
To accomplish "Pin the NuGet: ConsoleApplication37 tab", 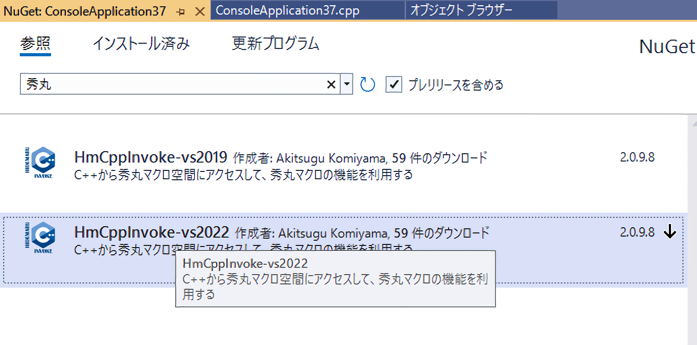I will (181, 11).
